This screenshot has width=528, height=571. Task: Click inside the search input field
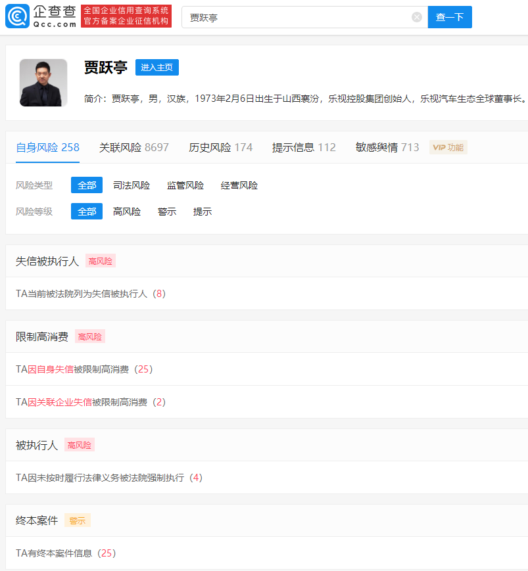point(283,17)
